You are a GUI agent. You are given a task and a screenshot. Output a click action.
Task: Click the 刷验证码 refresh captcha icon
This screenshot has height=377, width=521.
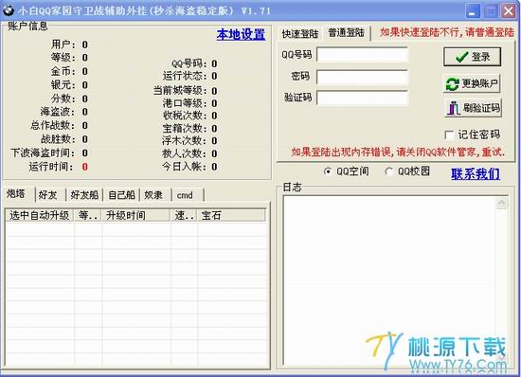[454, 108]
